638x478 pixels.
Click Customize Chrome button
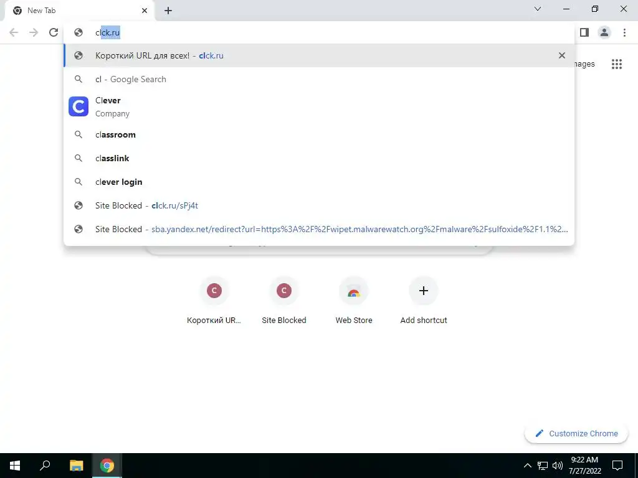576,433
